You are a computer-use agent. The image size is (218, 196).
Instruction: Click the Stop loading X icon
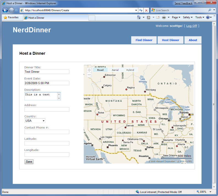click(x=146, y=10)
